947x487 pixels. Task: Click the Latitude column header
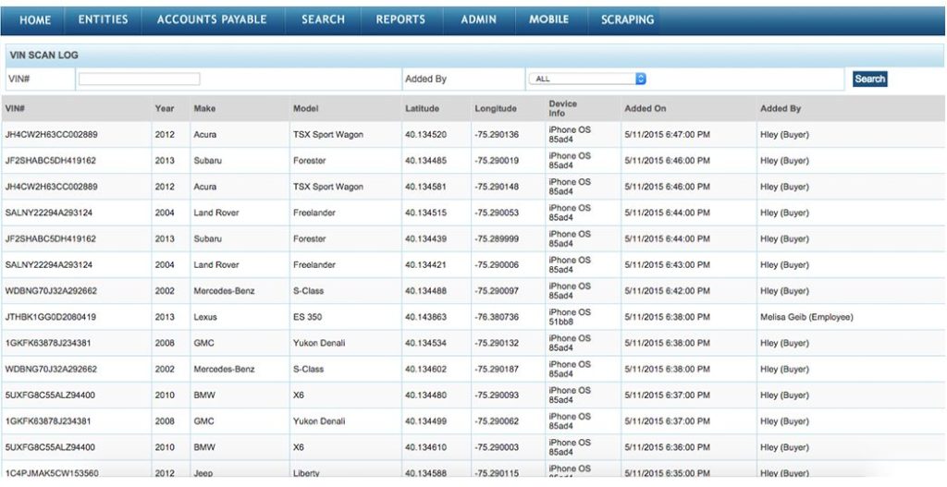[x=422, y=109]
